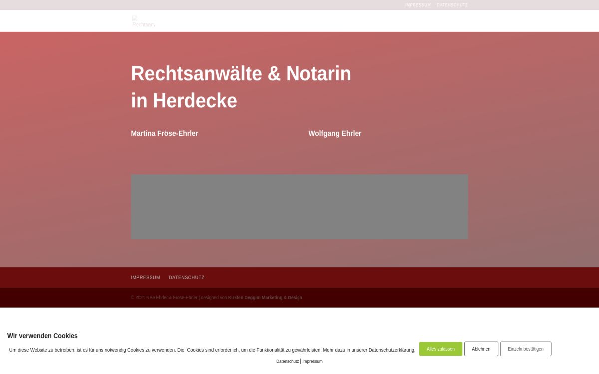The width and height of the screenshot is (599, 374).
Task: Click the Wir verwenden Cookies heading
Action: pos(43,336)
